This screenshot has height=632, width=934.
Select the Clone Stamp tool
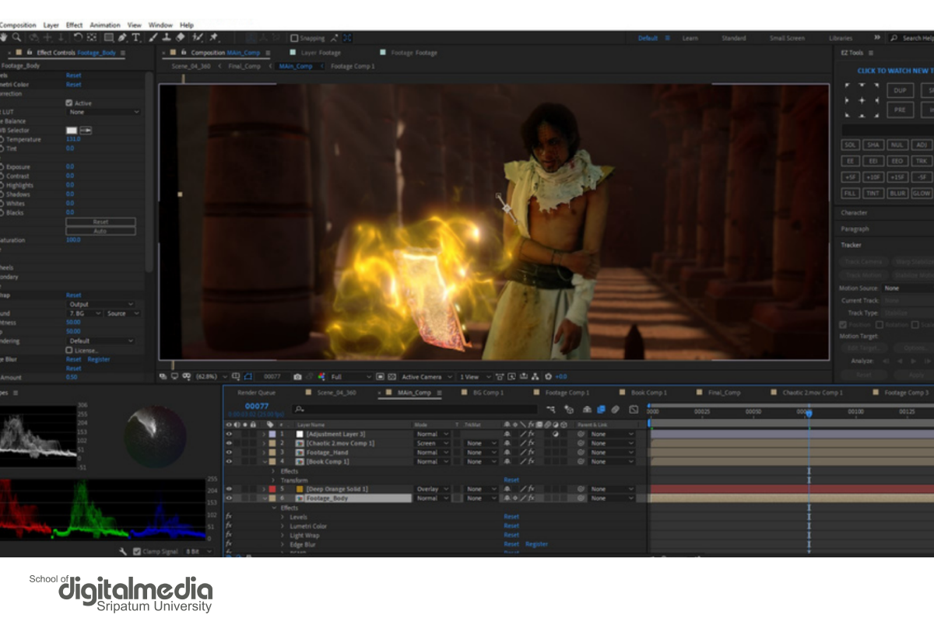tap(166, 37)
